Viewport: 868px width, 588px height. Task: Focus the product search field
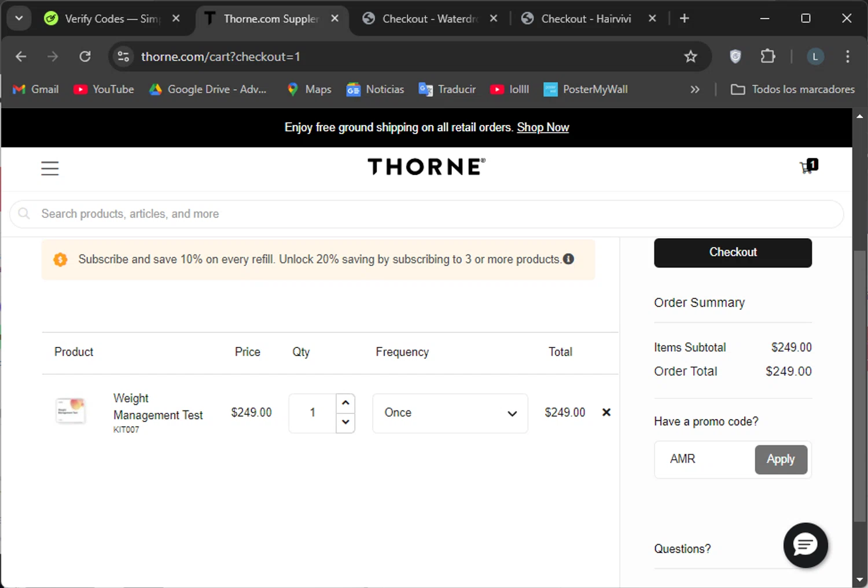click(426, 214)
